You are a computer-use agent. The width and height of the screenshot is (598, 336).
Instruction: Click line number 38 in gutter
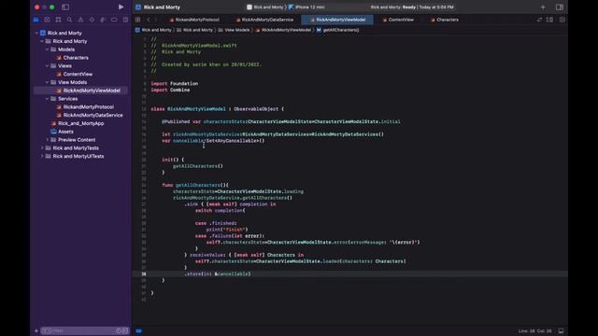[144, 273]
